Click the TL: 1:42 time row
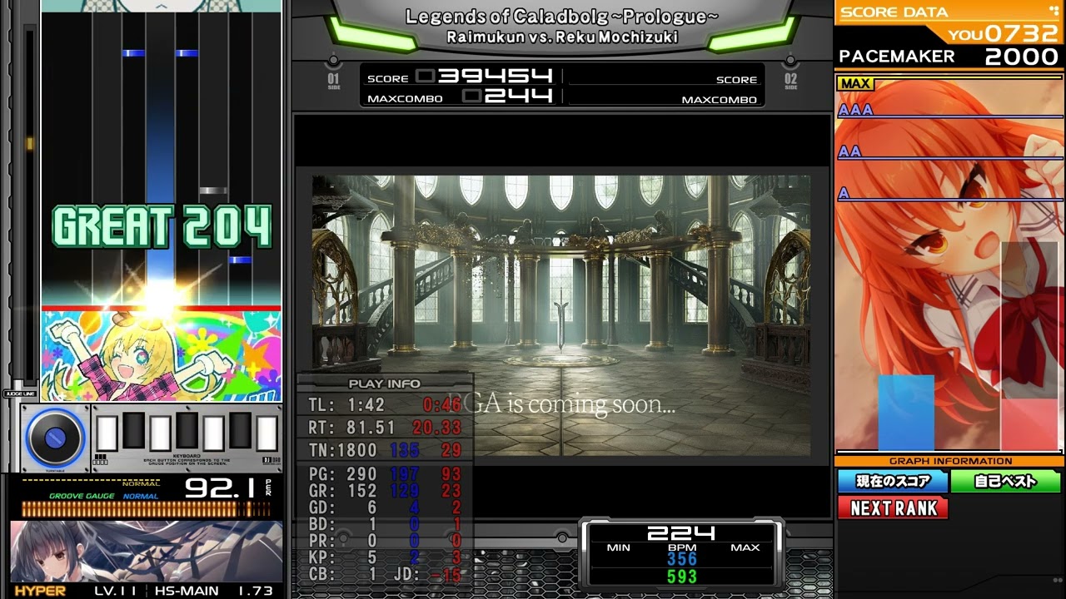Screen dimensions: 1066x599 385,405
